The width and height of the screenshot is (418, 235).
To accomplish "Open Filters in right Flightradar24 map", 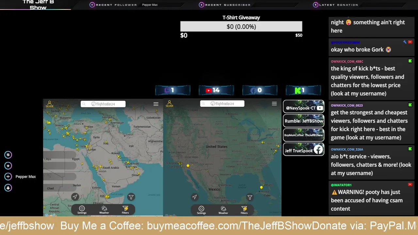I will (x=244, y=210).
